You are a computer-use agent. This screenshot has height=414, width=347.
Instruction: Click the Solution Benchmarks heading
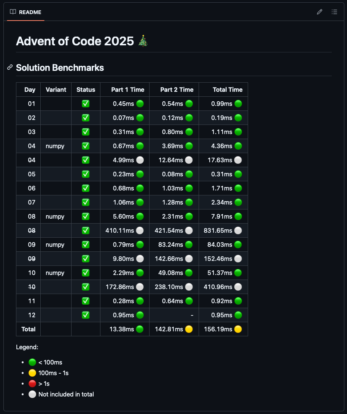coord(60,68)
